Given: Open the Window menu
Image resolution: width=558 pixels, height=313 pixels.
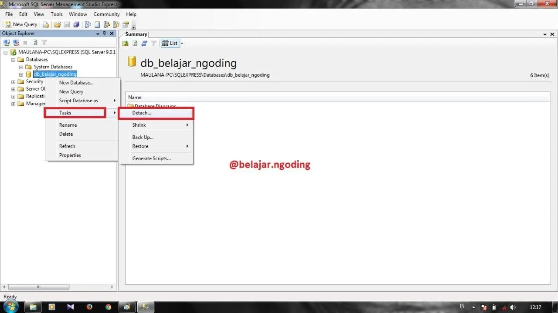Looking at the screenshot, I should pos(78,14).
